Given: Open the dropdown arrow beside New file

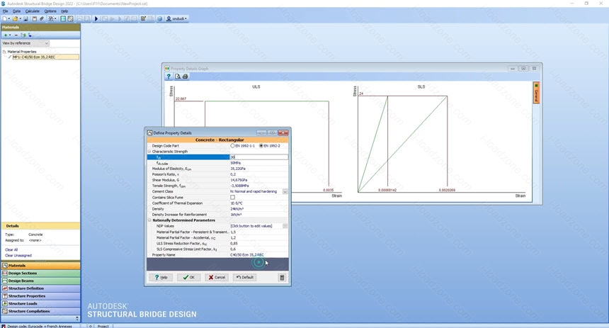Looking at the screenshot, I should tap(9, 18).
